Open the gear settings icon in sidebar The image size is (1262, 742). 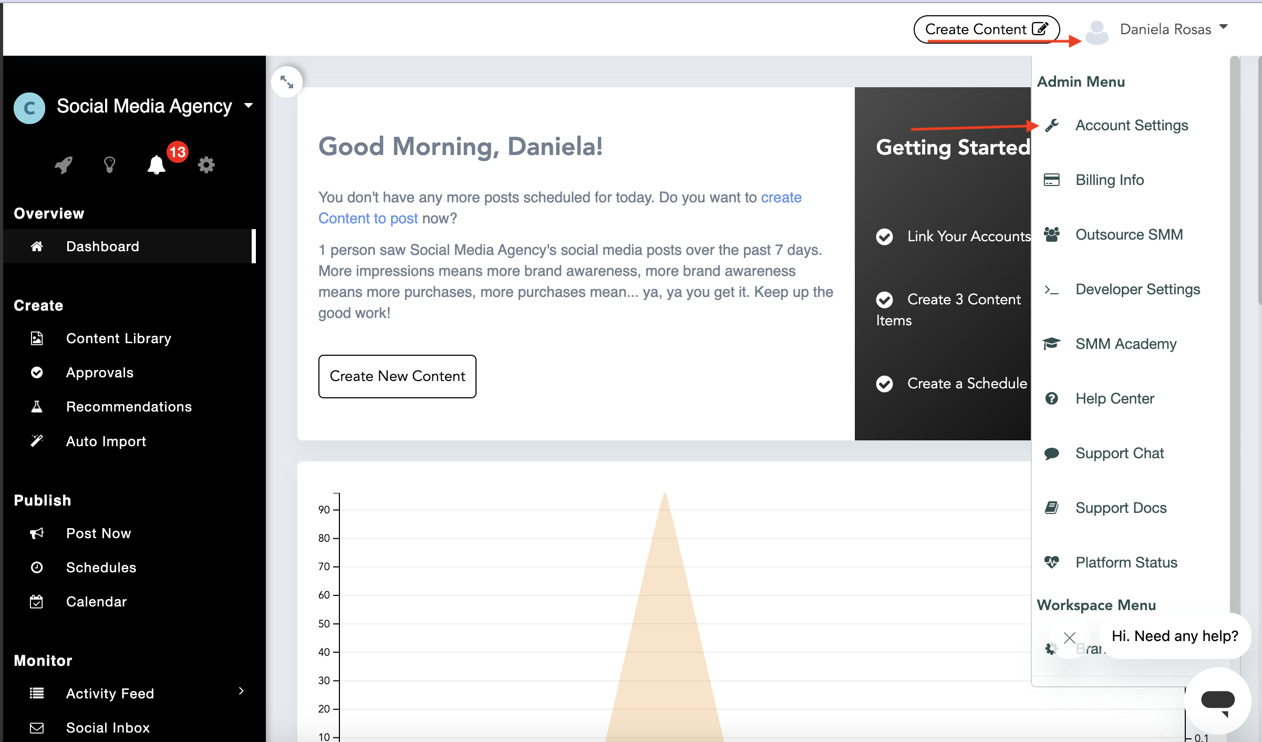coord(206,164)
